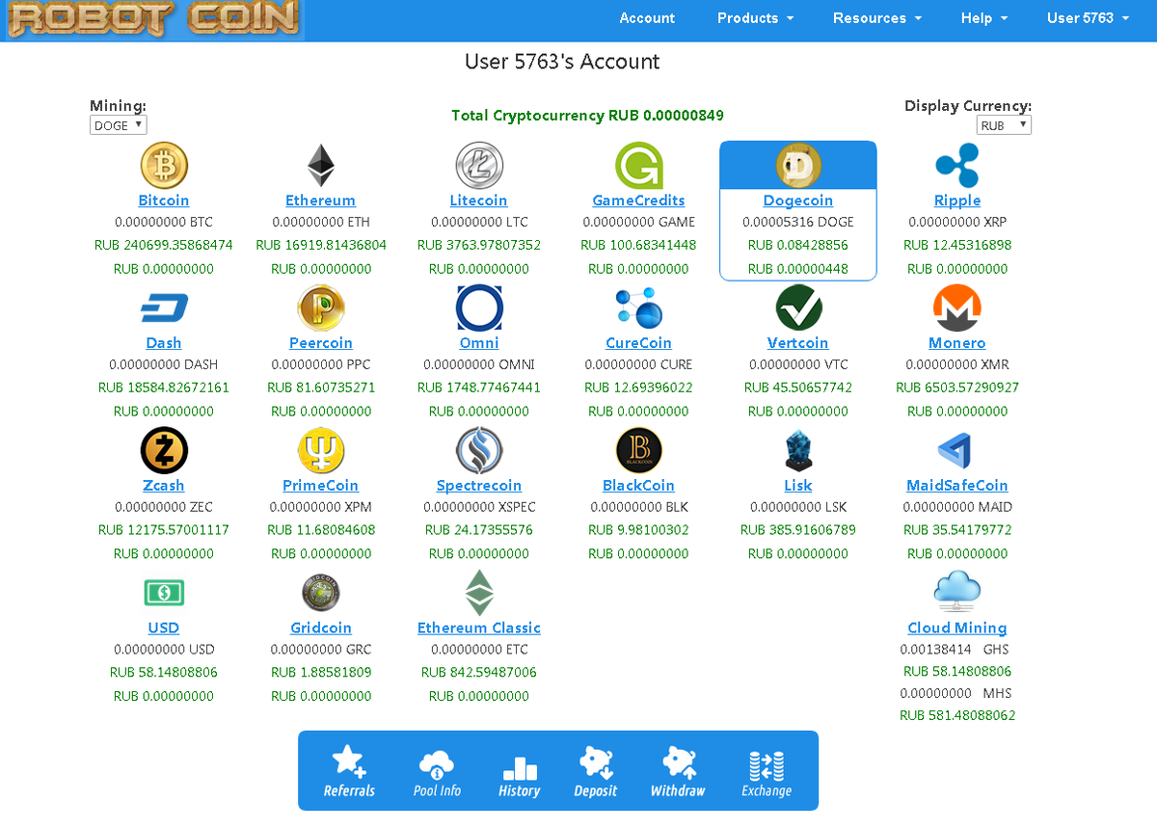Click the GameCredits green G icon
Image resolution: width=1157 pixels, height=828 pixels.
[639, 166]
